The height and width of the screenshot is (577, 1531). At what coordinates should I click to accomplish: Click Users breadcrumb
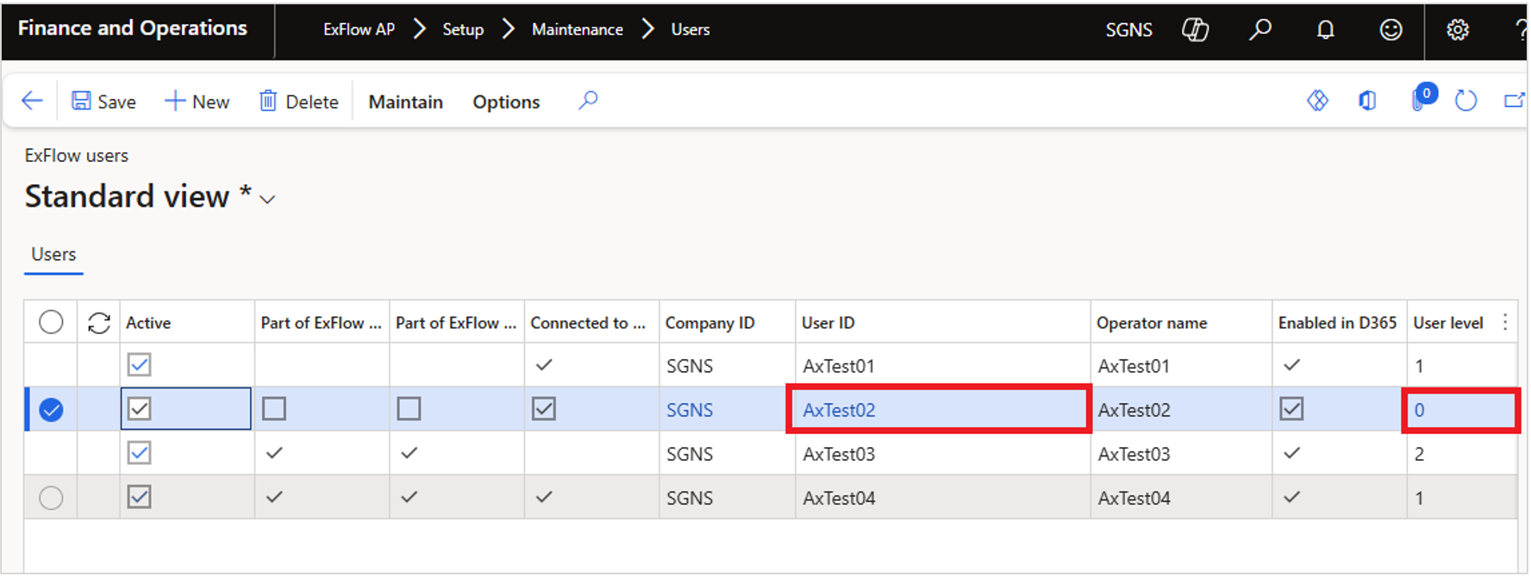point(691,29)
